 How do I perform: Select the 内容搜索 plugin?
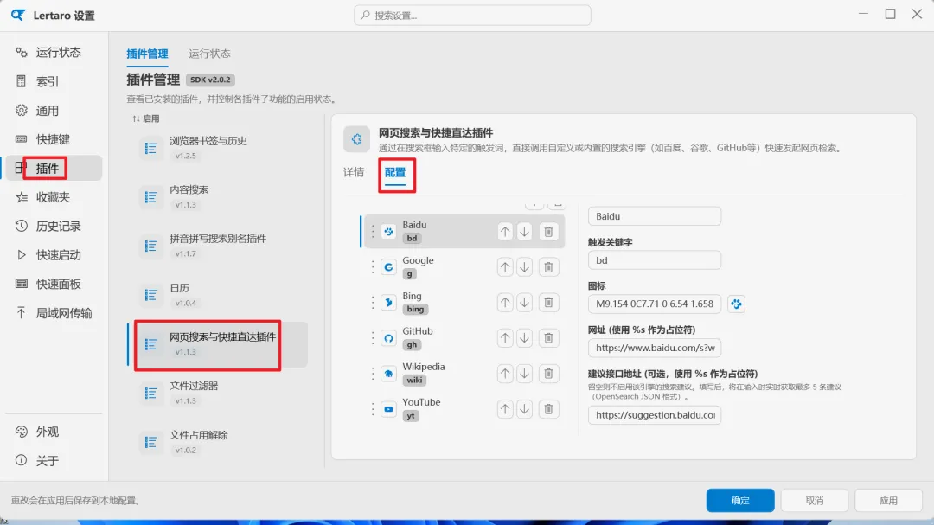218,197
